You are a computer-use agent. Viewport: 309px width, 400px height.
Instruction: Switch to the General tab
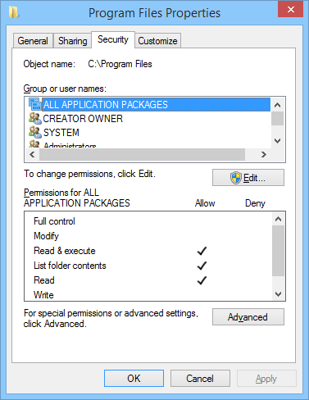click(x=33, y=41)
